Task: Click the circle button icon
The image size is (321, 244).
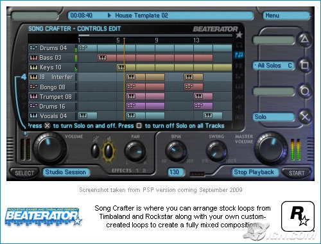Action: point(304,91)
